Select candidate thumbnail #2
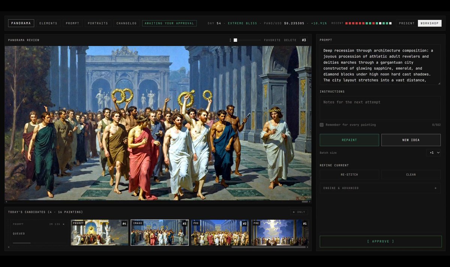 (x=220, y=232)
